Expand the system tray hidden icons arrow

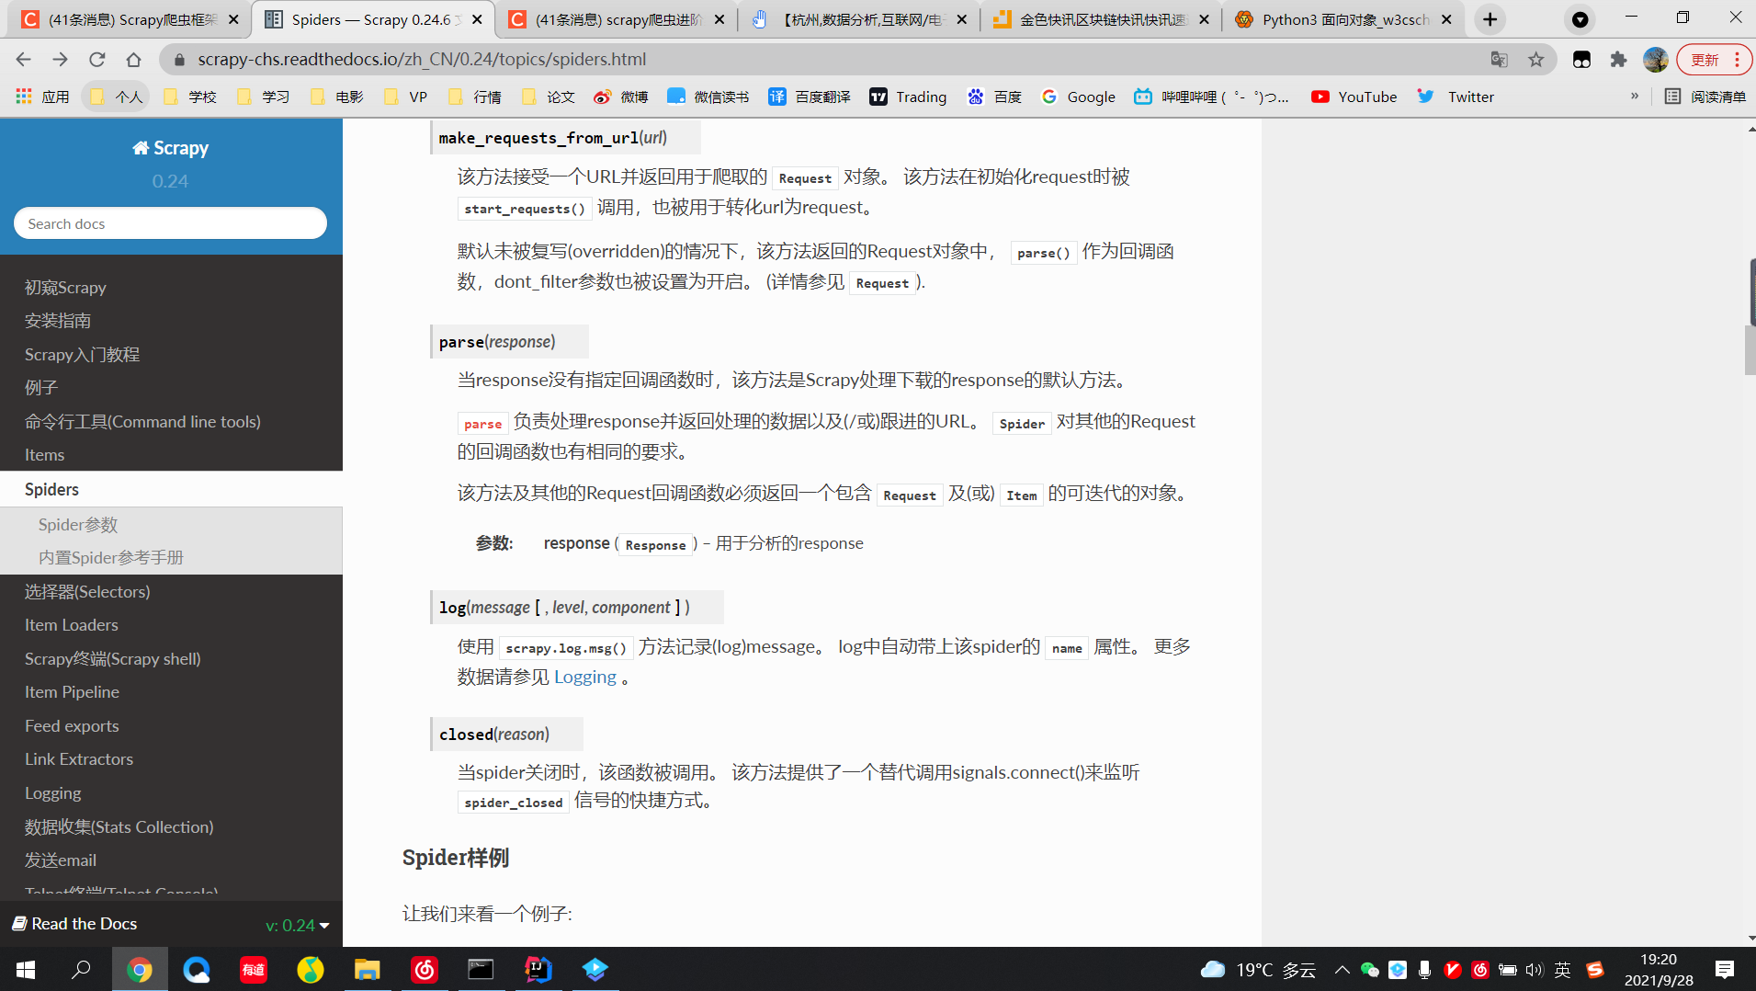1342,969
